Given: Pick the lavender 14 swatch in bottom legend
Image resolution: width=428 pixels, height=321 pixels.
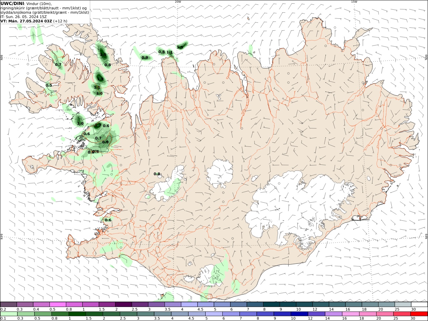Looking at the screenshot, I should click(x=333, y=314).
